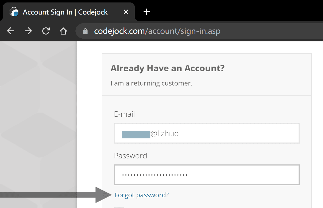The width and height of the screenshot is (323, 208).
Task: Open the Forgot password? link
Action: click(x=142, y=195)
